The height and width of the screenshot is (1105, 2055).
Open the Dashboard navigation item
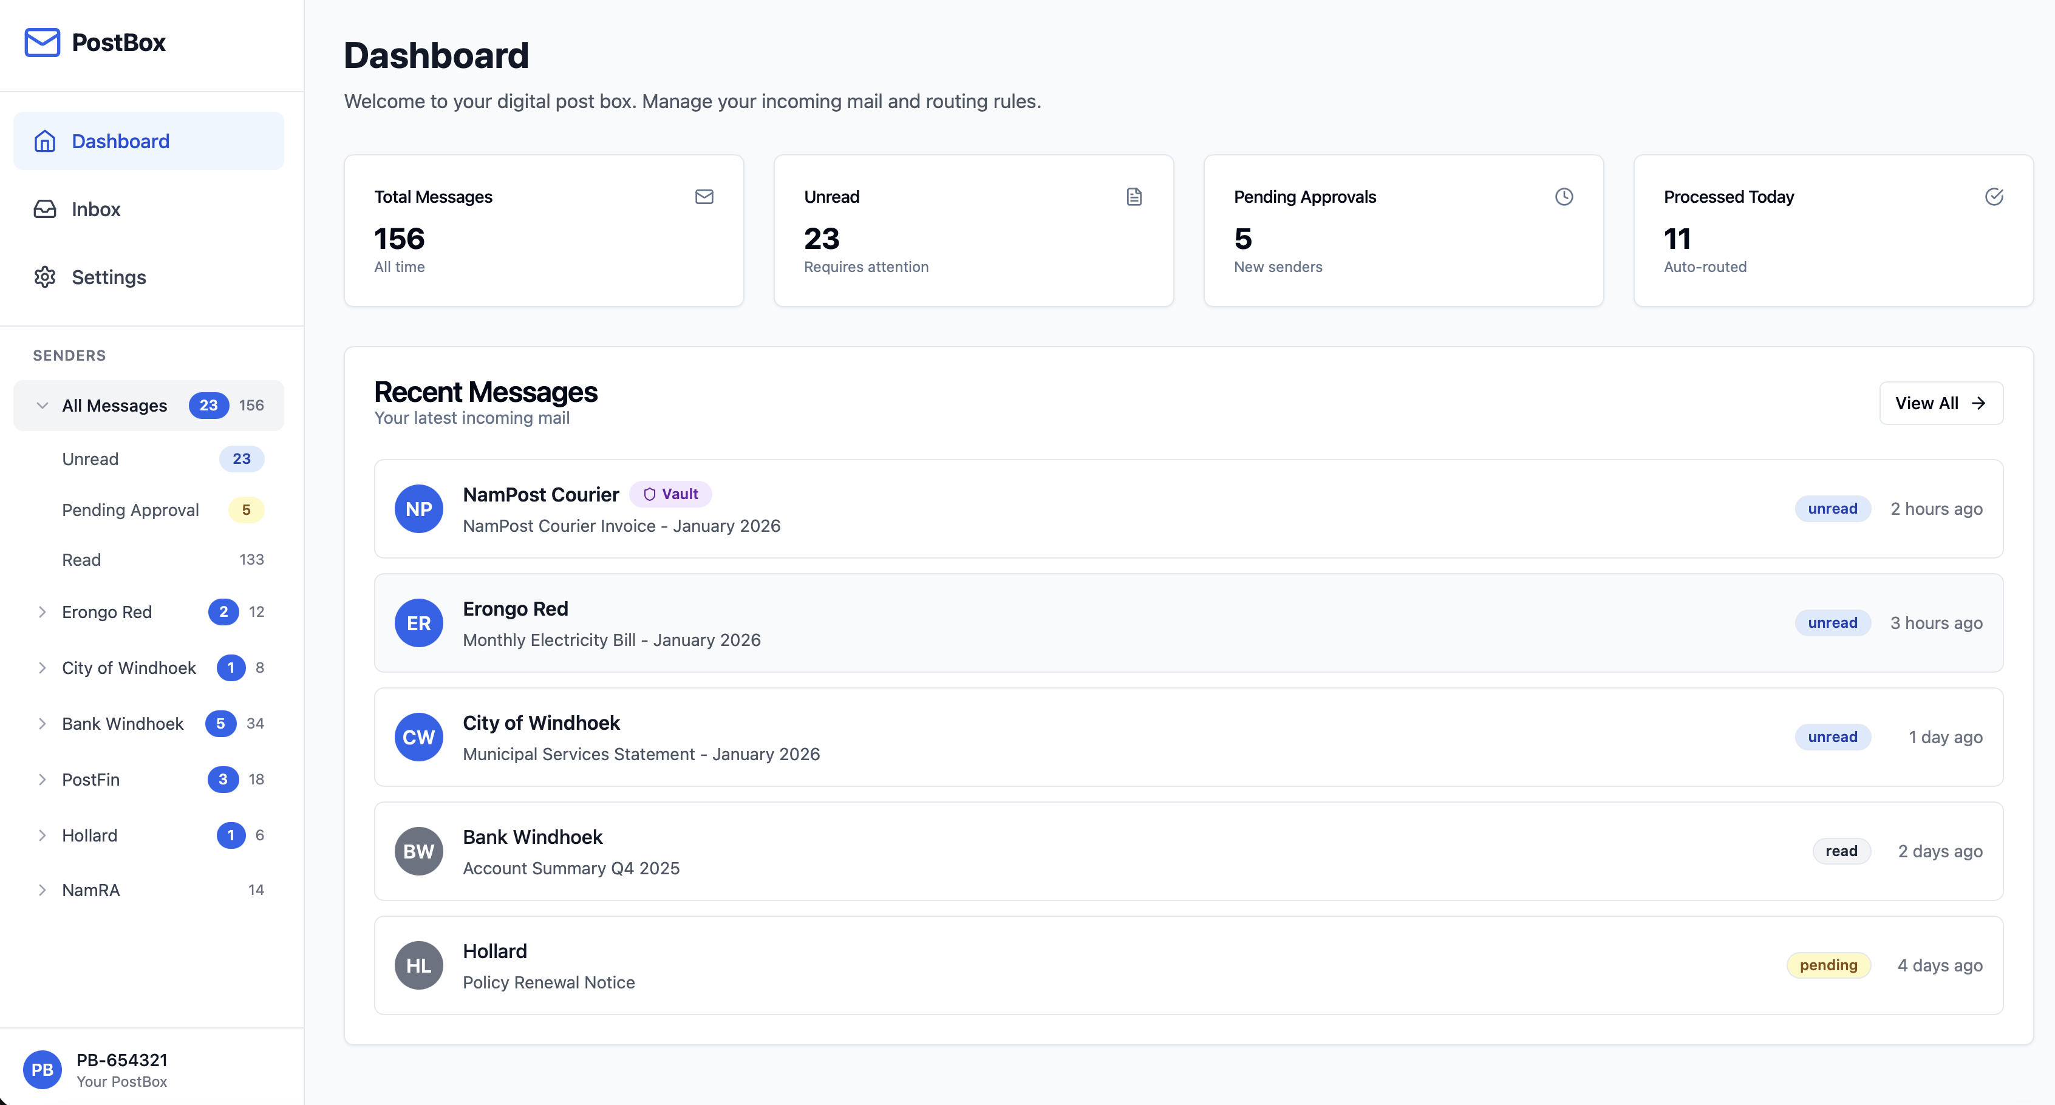tap(148, 141)
